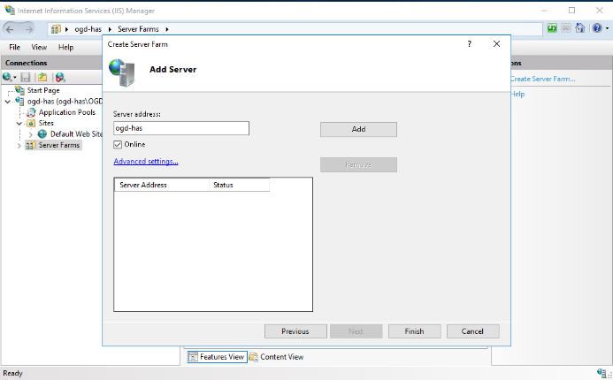Open the View menu
This screenshot has width=613, height=380.
click(x=39, y=47)
